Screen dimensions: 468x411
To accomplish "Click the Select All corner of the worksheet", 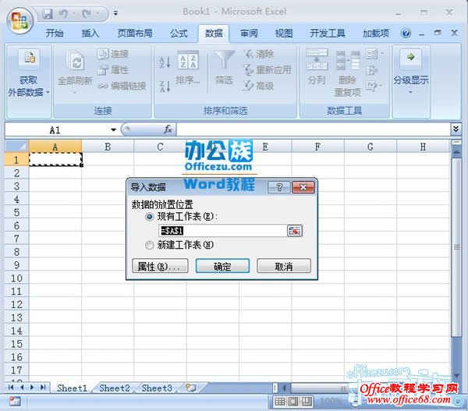I will (x=16, y=147).
